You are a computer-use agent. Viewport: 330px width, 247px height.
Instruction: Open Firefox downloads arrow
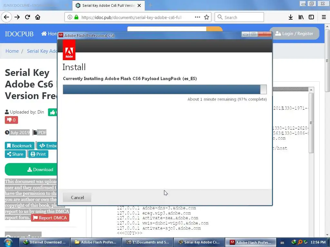pyautogui.click(x=291, y=17)
